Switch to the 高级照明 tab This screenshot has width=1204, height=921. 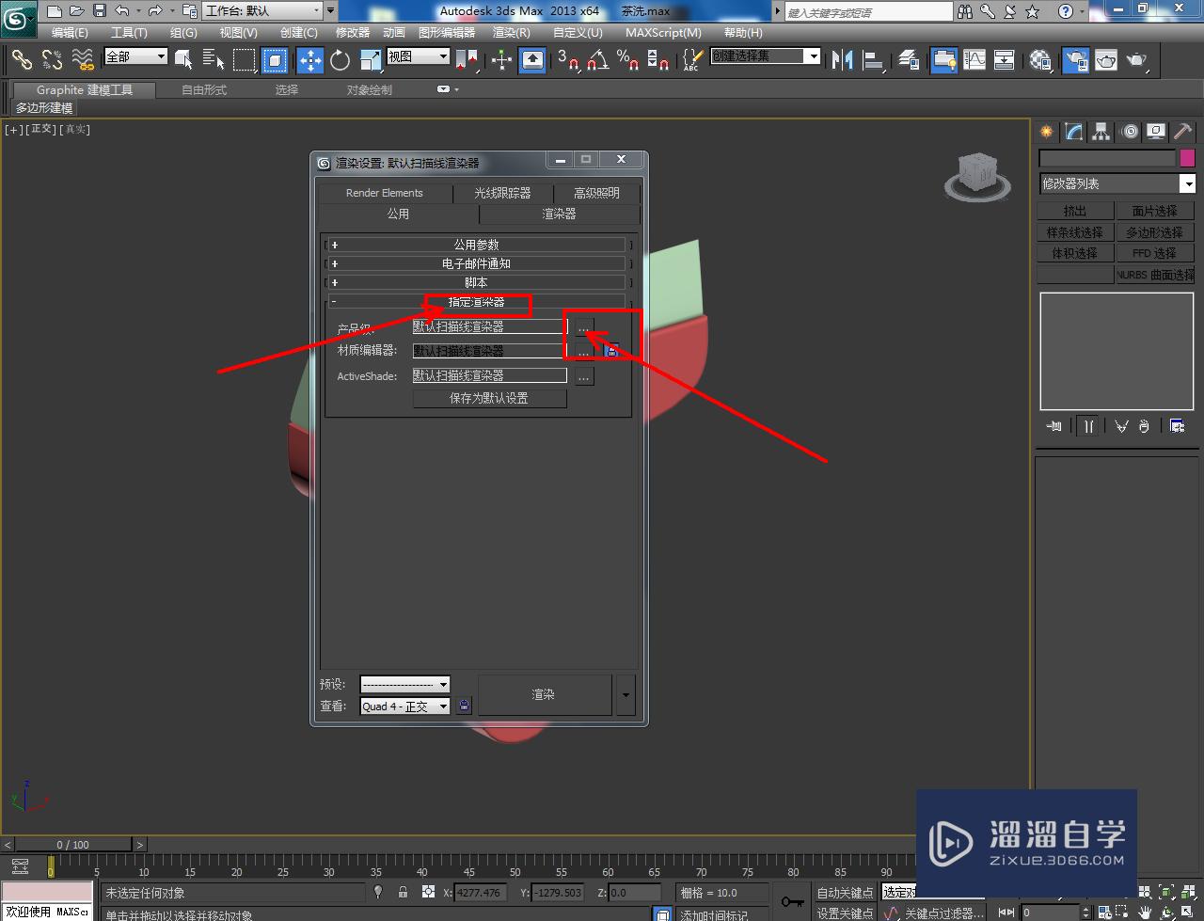click(x=596, y=193)
